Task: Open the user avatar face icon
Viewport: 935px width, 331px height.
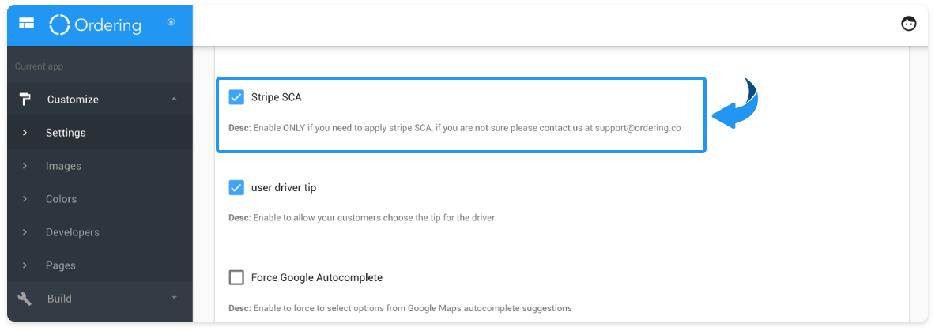Action: [908, 24]
